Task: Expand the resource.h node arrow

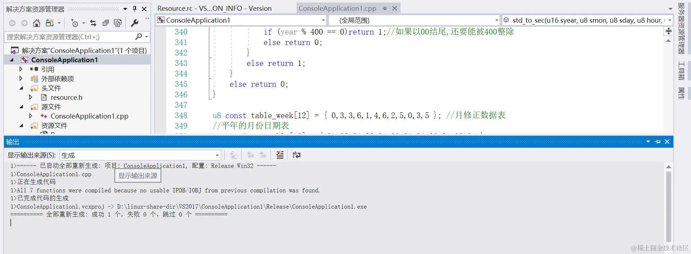Action: pos(31,97)
